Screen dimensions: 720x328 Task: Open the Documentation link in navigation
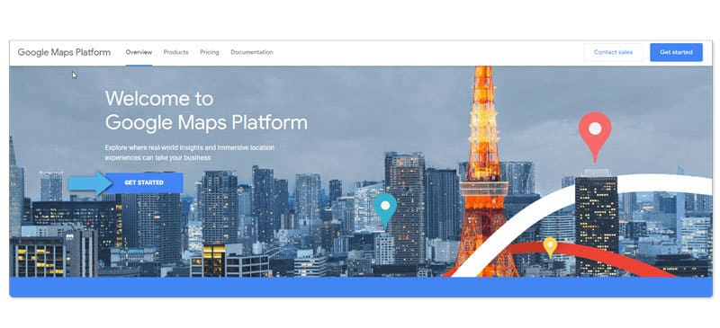click(252, 52)
